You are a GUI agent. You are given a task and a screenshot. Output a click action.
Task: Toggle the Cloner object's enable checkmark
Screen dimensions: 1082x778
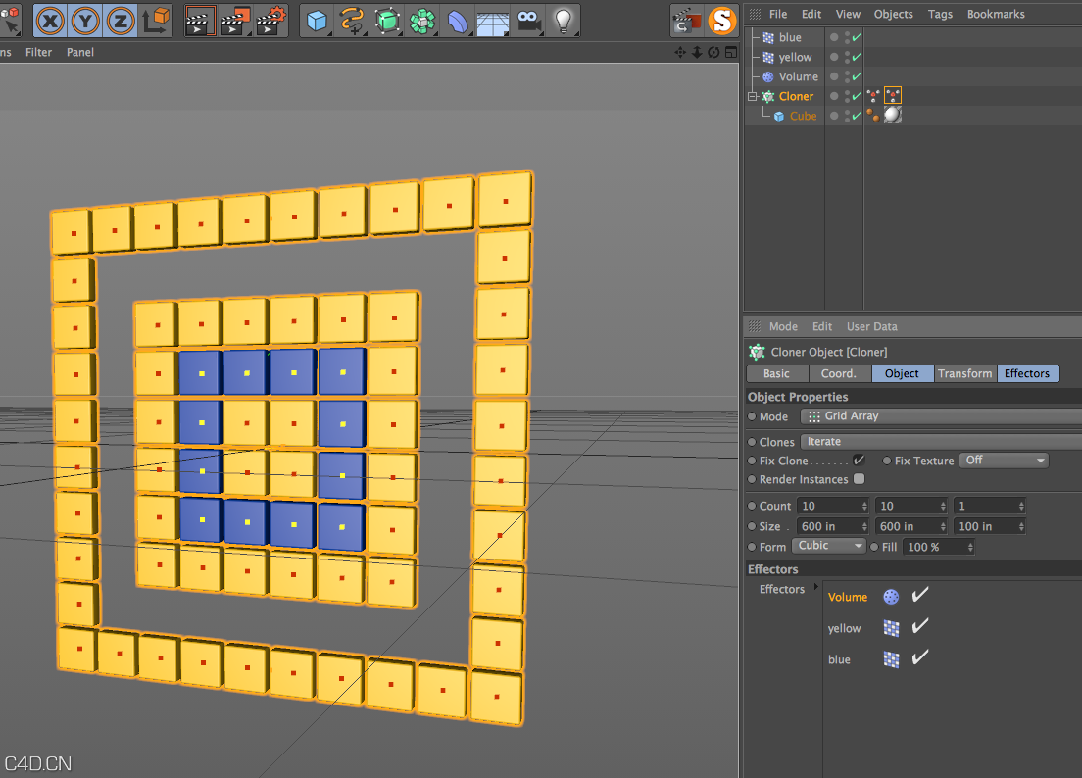coord(857,96)
